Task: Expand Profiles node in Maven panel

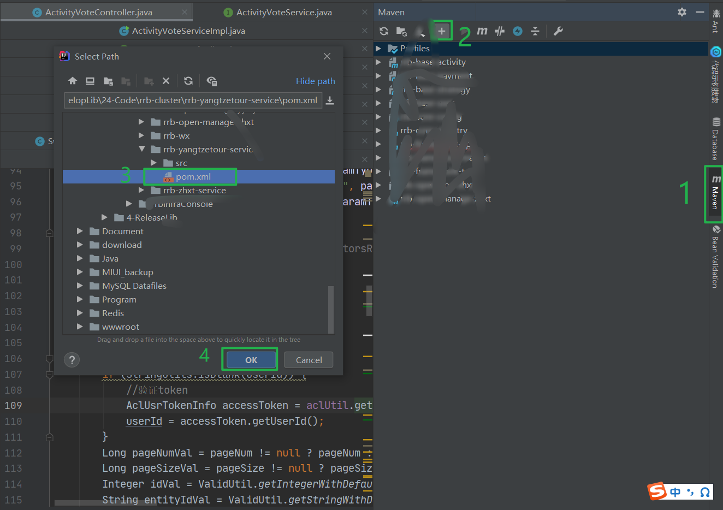Action: (x=378, y=48)
